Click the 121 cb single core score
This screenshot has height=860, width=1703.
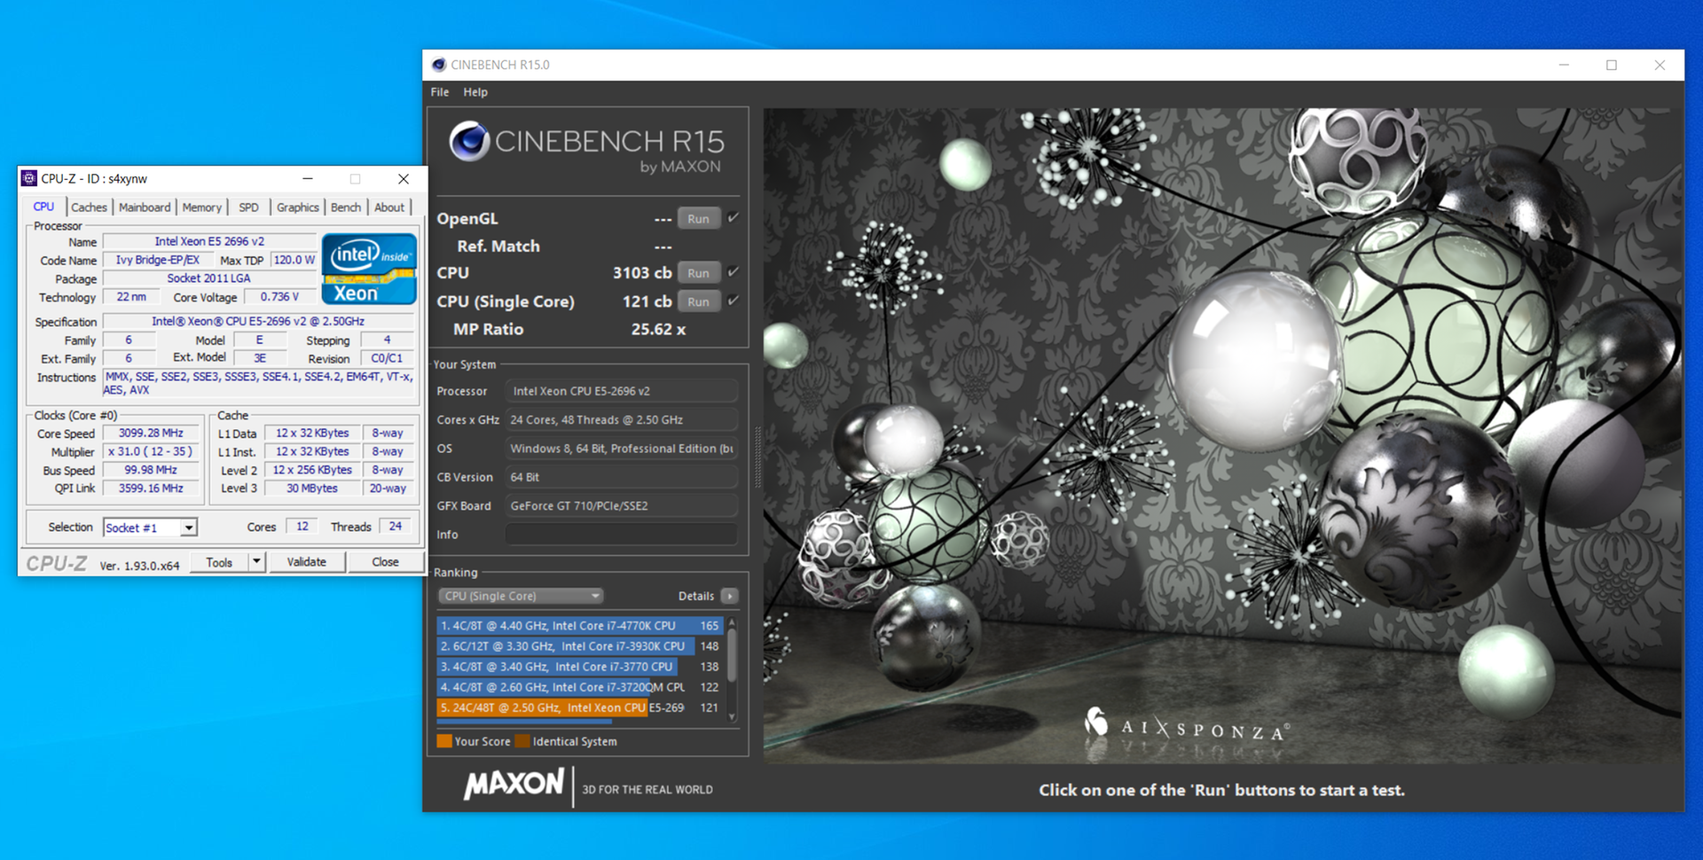(647, 301)
